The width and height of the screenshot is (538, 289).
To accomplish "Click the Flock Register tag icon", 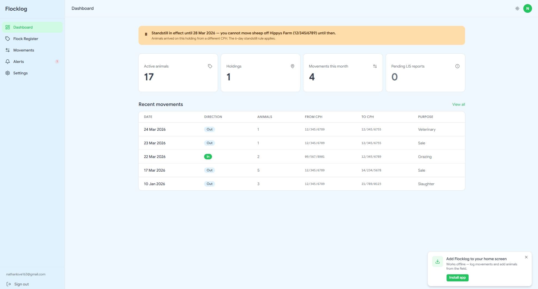I will click(x=8, y=39).
